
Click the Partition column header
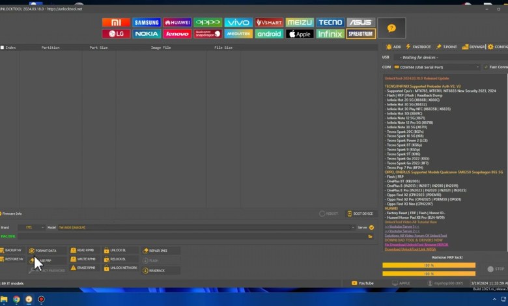(51, 48)
